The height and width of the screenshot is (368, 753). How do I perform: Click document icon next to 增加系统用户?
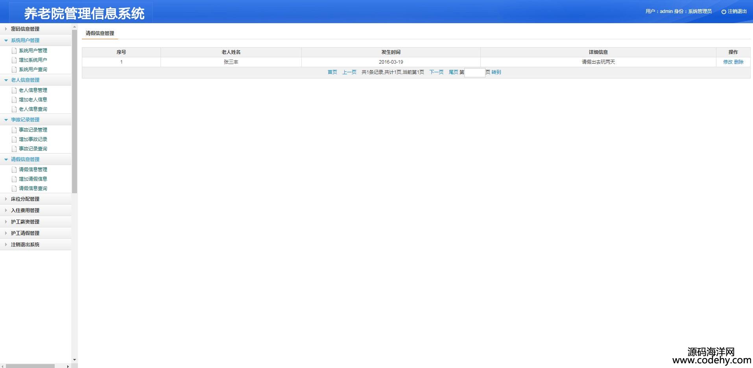pos(14,60)
